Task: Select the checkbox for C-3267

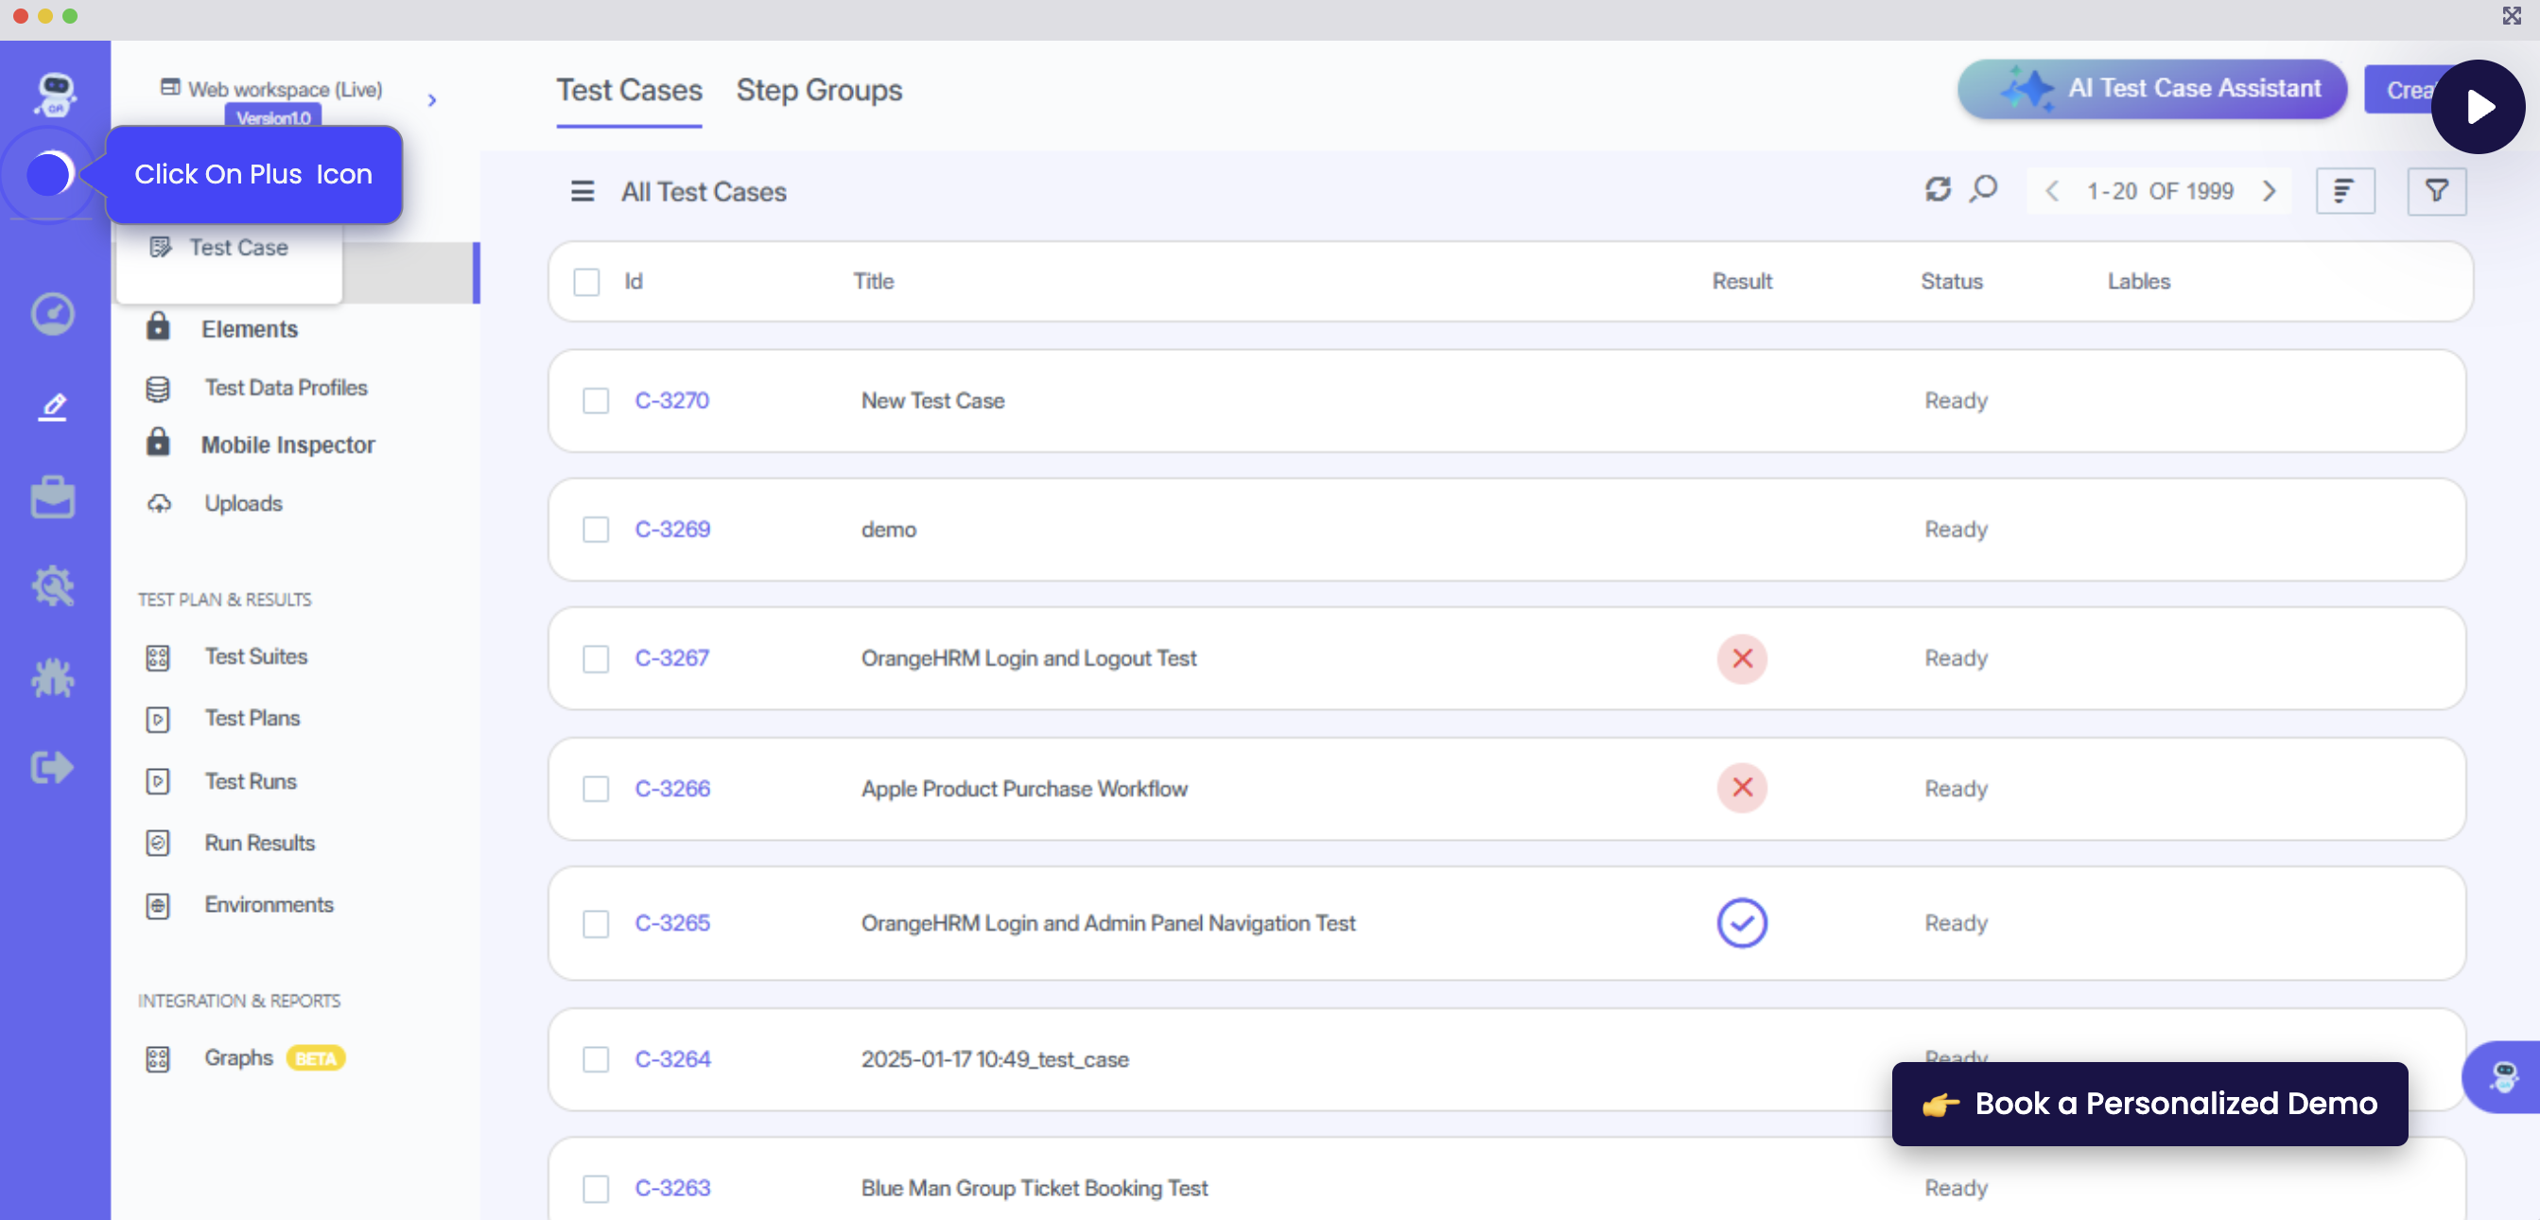Action: point(596,659)
